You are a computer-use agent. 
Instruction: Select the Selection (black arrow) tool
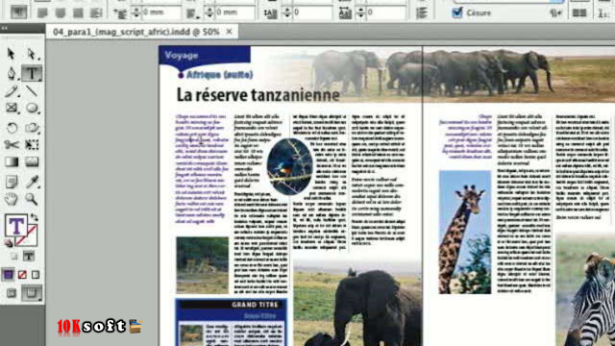[x=11, y=54]
